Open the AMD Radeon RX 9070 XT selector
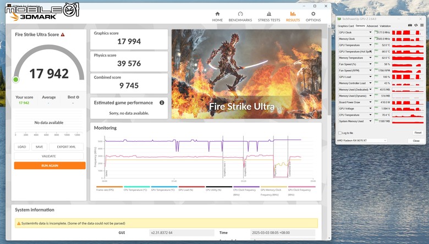The height and width of the screenshot is (244, 429). 361,141
